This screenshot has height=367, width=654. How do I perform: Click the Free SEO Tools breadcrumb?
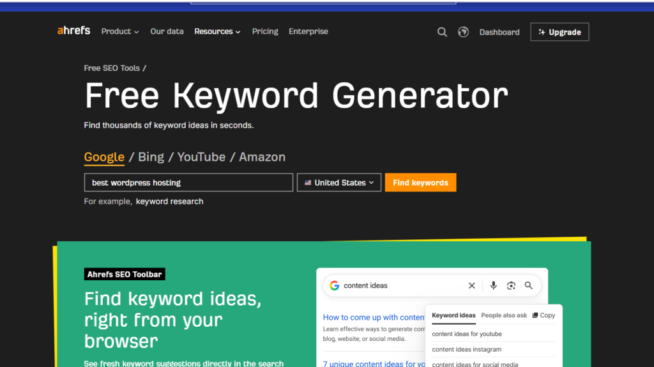click(112, 68)
